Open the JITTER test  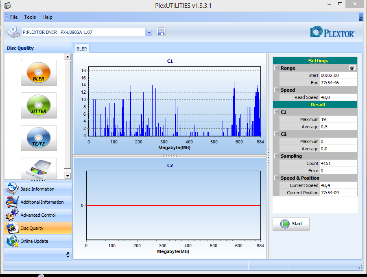point(39,106)
